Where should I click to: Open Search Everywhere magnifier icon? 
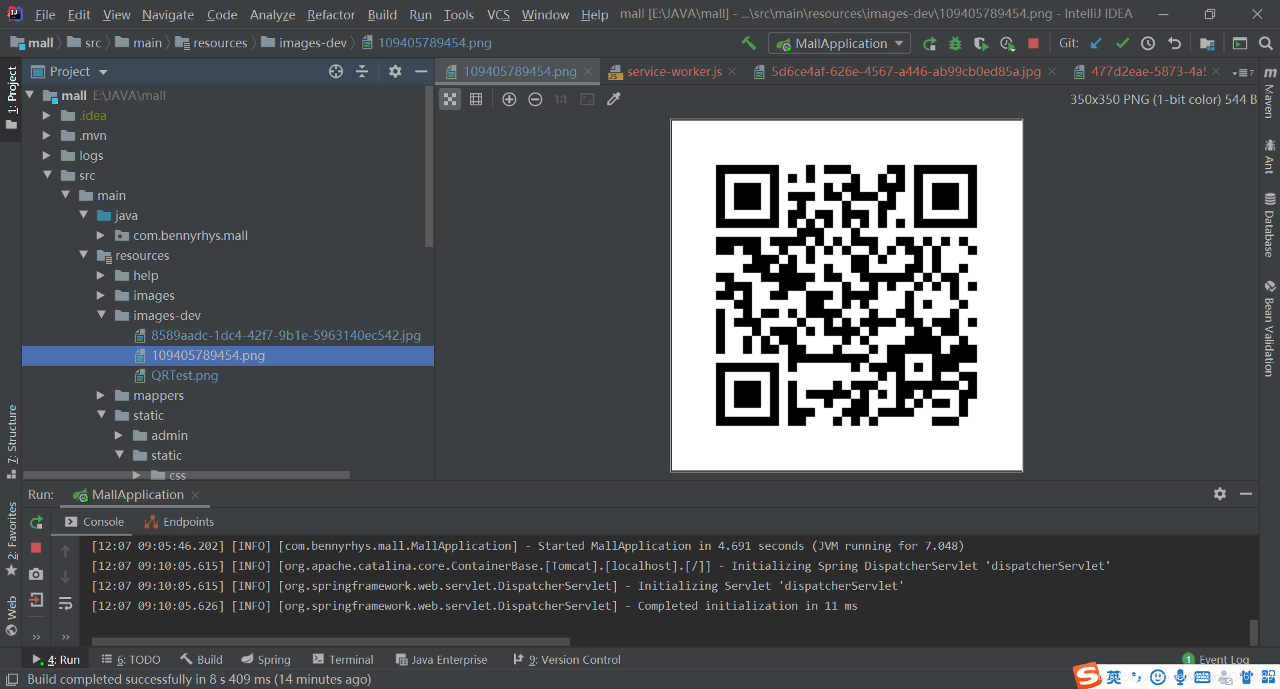1265,43
